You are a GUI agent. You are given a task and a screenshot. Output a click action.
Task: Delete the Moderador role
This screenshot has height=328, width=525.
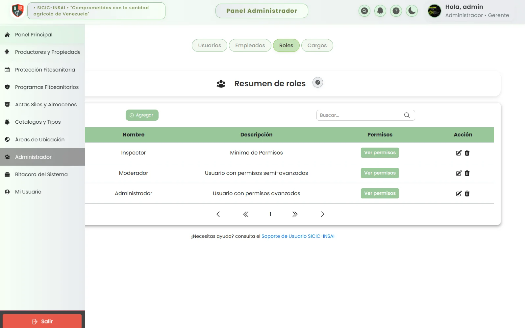pyautogui.click(x=467, y=173)
